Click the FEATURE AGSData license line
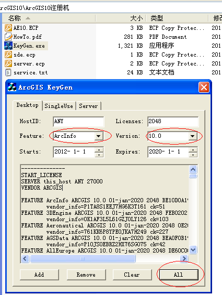222x295 pixels. pyautogui.click(x=104, y=238)
